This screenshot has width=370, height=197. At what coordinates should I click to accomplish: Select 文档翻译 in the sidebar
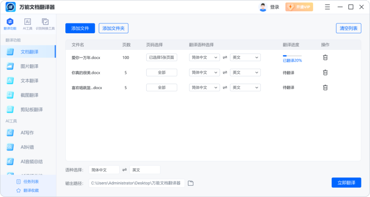(x=28, y=52)
